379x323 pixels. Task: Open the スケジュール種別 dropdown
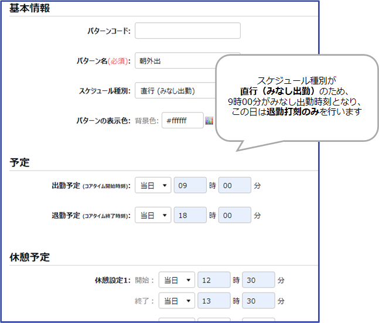(175, 90)
